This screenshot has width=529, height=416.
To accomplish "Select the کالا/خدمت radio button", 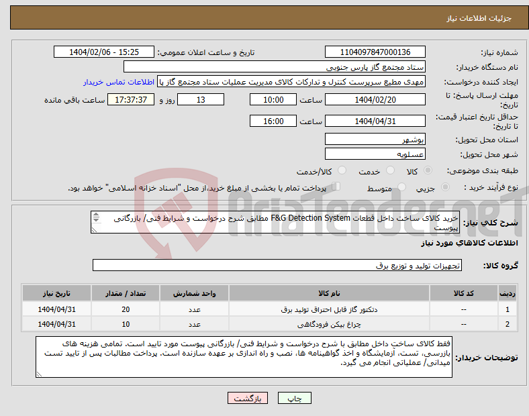I will (x=342, y=170).
